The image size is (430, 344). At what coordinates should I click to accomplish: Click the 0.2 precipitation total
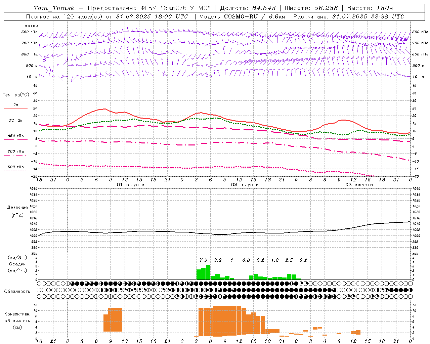pyautogui.click(x=303, y=260)
